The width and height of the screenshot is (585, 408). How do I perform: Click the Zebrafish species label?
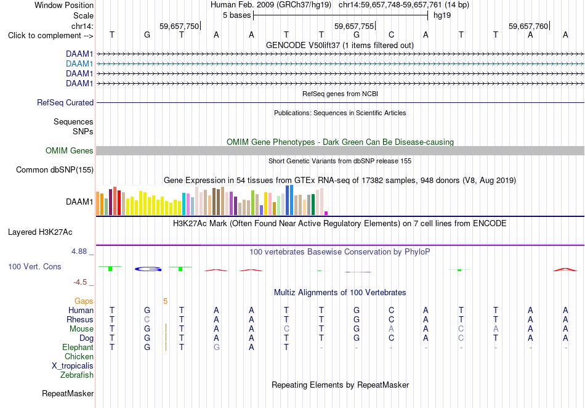(x=77, y=375)
